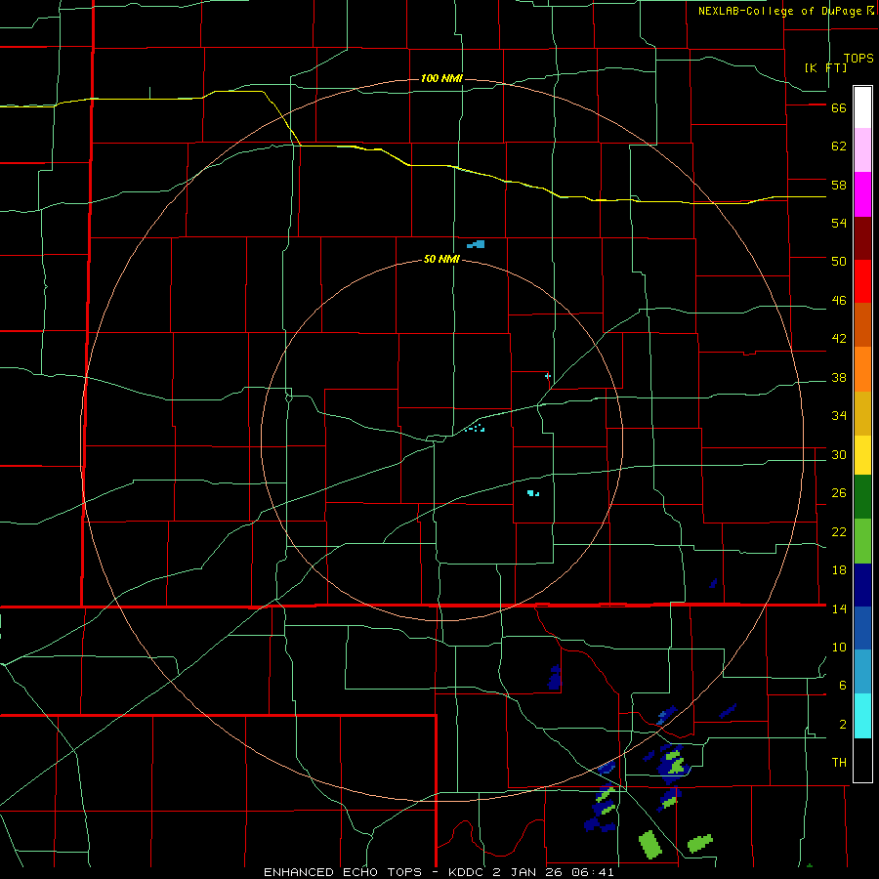Click the '66' legend value
879x879 pixels.
839,107
